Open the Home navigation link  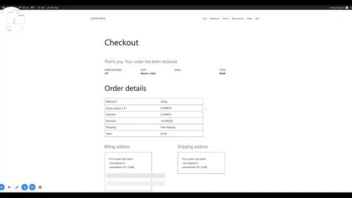point(226,19)
